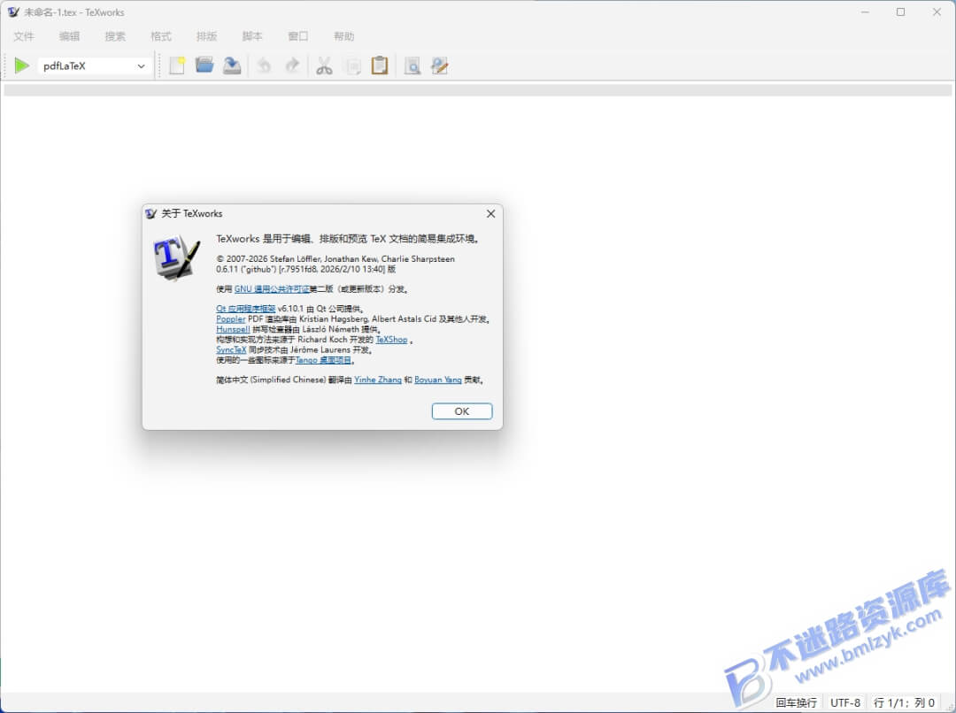The image size is (956, 713).
Task: Open the 排版 menu
Action: (x=206, y=36)
